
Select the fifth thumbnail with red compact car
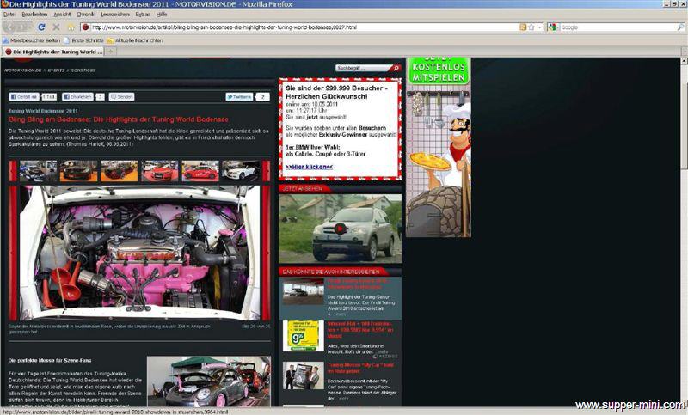pyautogui.click(x=200, y=171)
